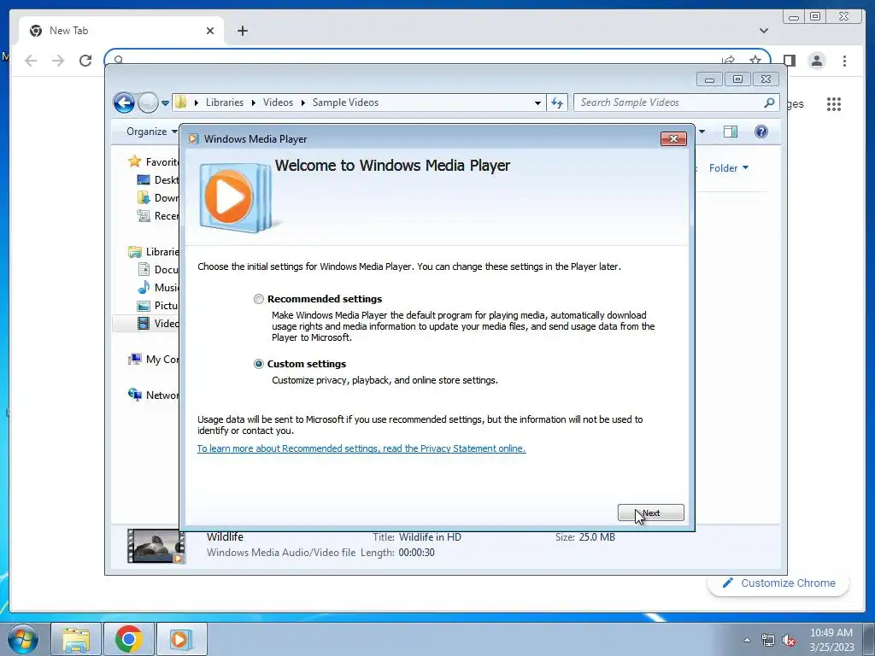Select Favorites in the navigation pane

point(154,161)
